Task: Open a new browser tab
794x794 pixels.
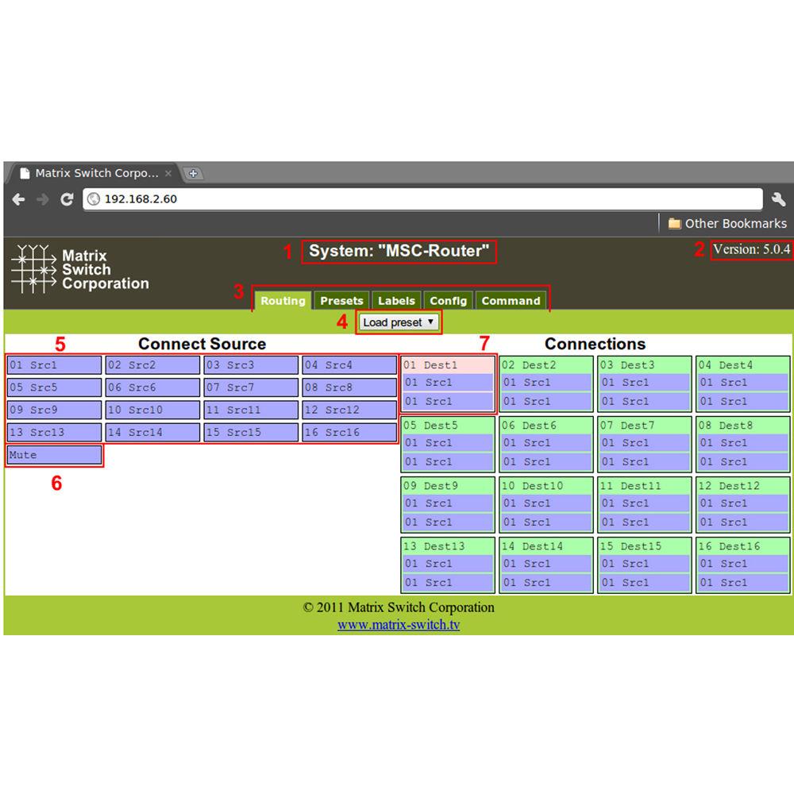Action: coord(193,173)
